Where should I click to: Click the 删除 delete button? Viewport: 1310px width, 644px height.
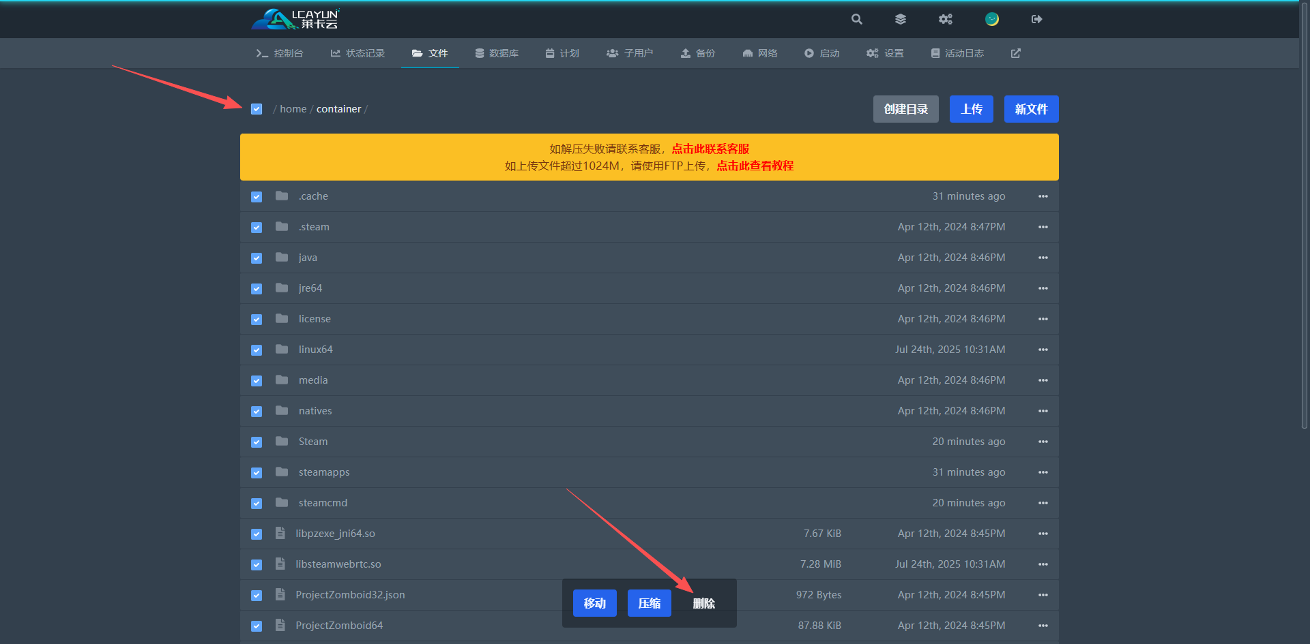(x=703, y=604)
